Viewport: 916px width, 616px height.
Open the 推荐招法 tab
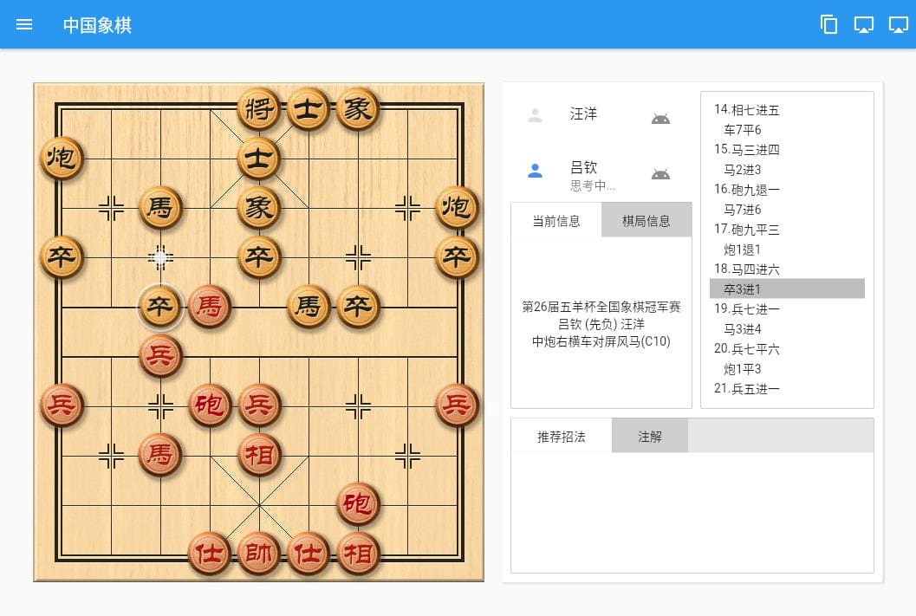pos(562,436)
